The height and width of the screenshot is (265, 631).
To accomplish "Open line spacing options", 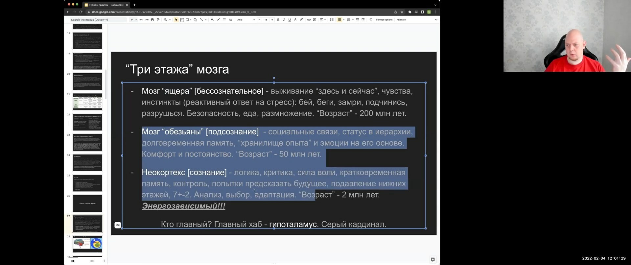I will click(332, 20).
